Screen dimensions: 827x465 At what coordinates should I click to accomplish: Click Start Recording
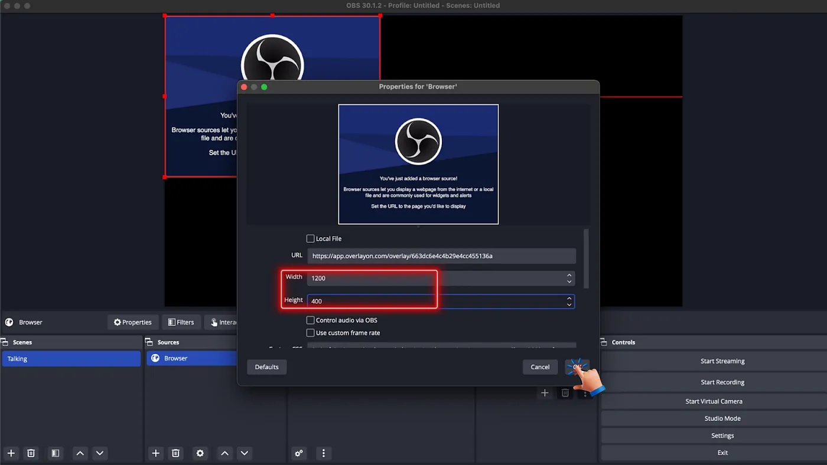point(722,382)
